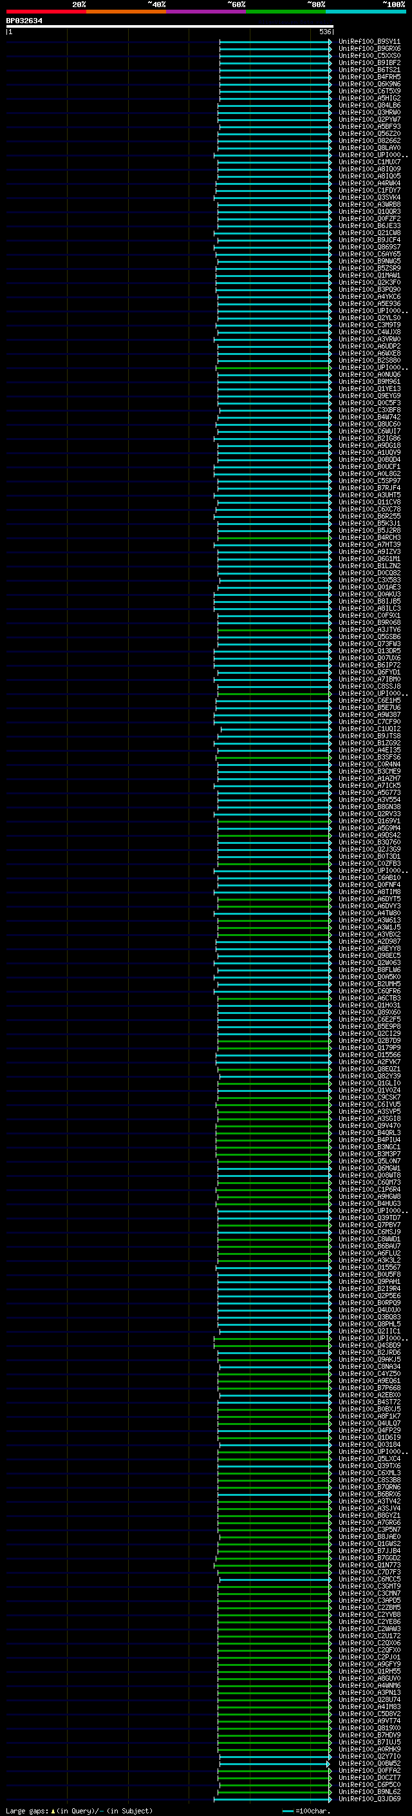Select hit UniRef100_B9NL62
The height and width of the screenshot is (1816, 412).
[x=369, y=1792]
